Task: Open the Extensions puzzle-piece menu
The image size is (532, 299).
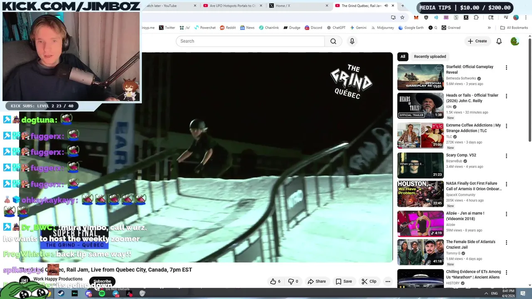Action: point(476,17)
